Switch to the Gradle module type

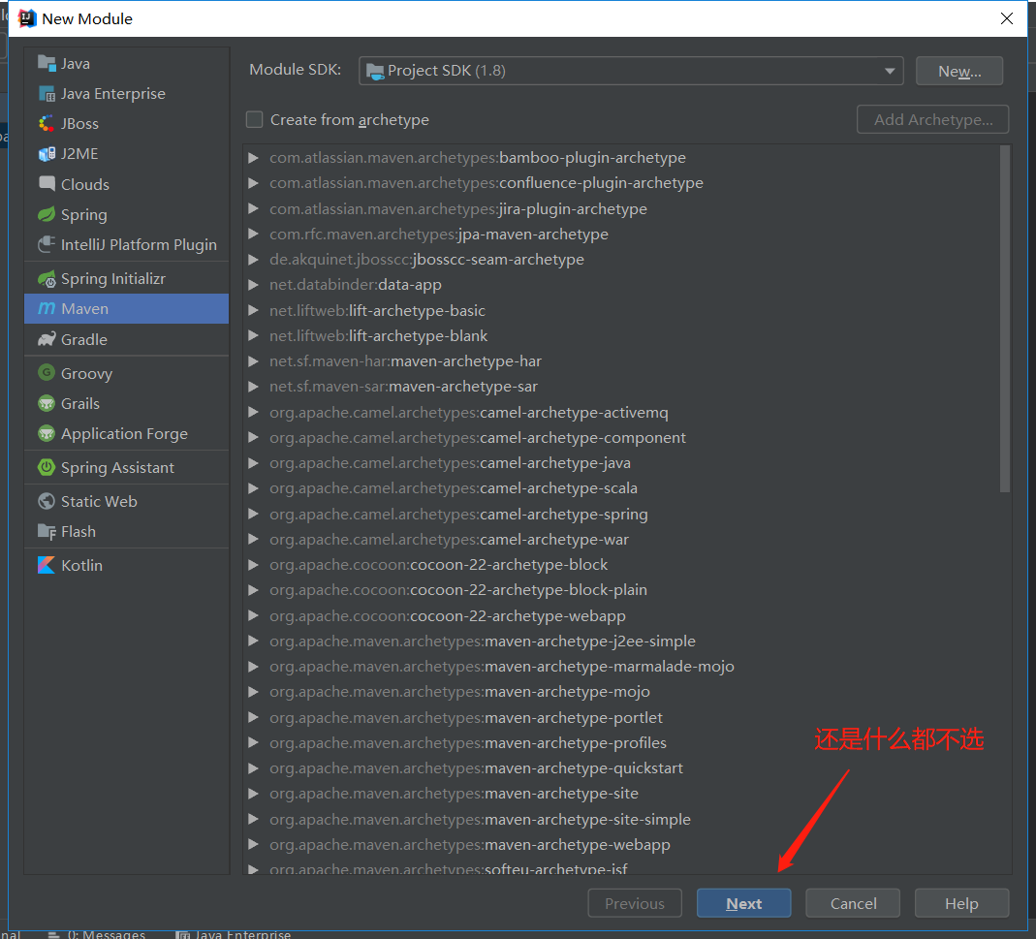126,339
